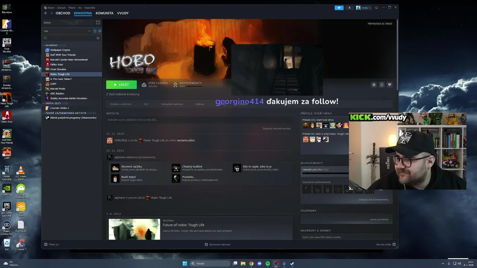Open Discord from the Windows taskbar
Screen dimensions: 477x268
[259, 264]
